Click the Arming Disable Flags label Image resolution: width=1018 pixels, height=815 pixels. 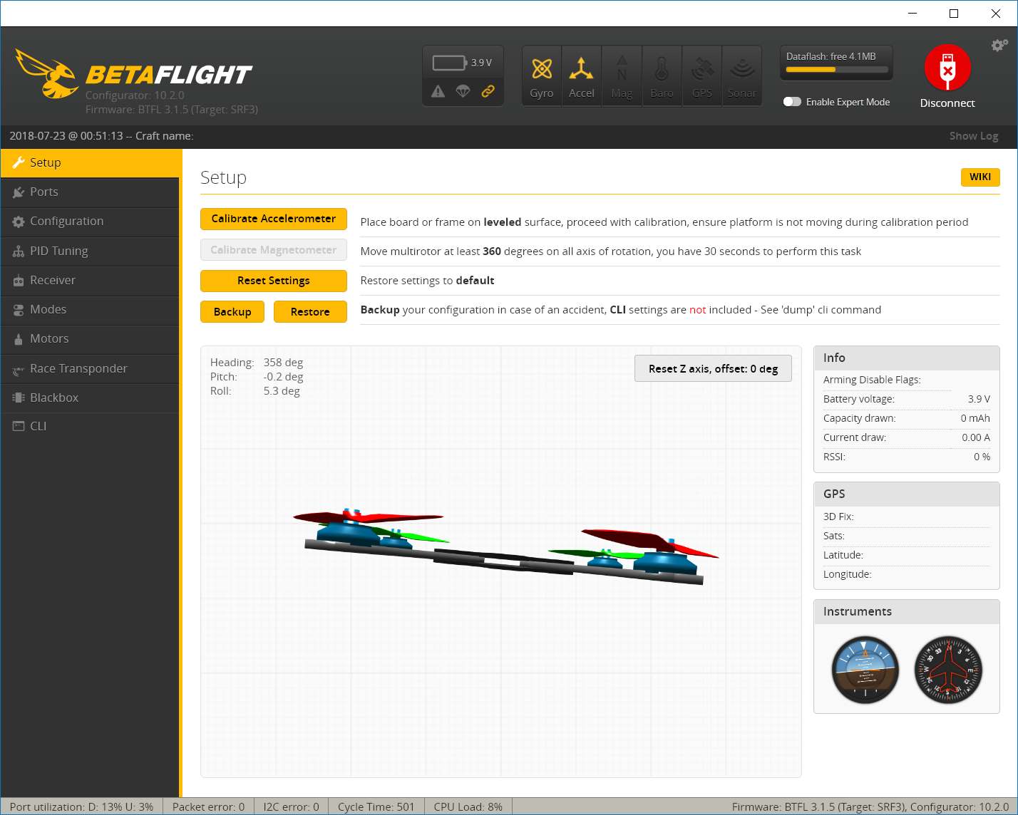872,380
